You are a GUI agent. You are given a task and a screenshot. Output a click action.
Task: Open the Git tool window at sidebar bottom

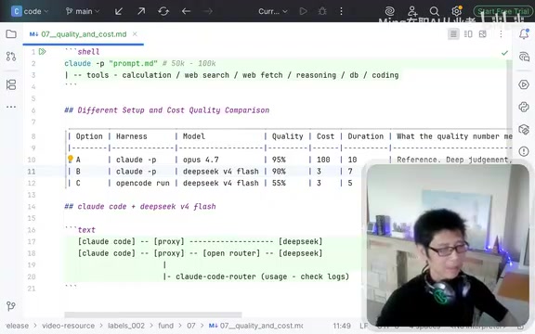11,306
